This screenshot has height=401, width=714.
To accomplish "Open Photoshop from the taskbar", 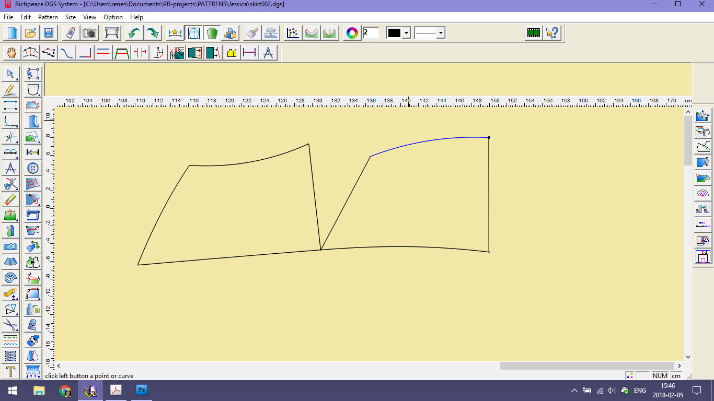I will (142, 391).
